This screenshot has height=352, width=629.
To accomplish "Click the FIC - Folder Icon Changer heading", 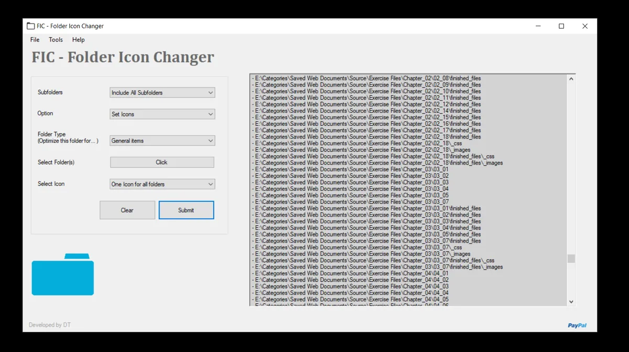I will click(123, 57).
